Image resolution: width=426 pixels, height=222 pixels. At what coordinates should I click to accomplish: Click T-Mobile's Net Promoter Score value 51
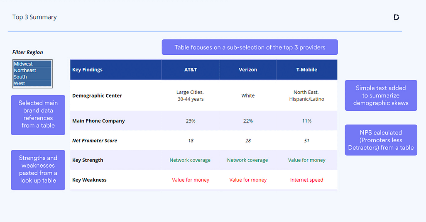[x=306, y=141]
